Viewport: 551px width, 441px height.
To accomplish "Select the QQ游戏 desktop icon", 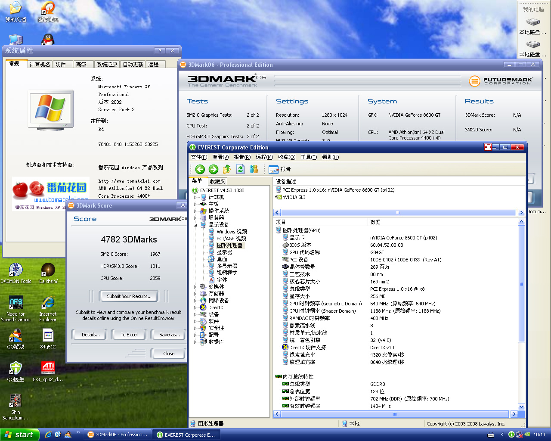I will pos(16,339).
